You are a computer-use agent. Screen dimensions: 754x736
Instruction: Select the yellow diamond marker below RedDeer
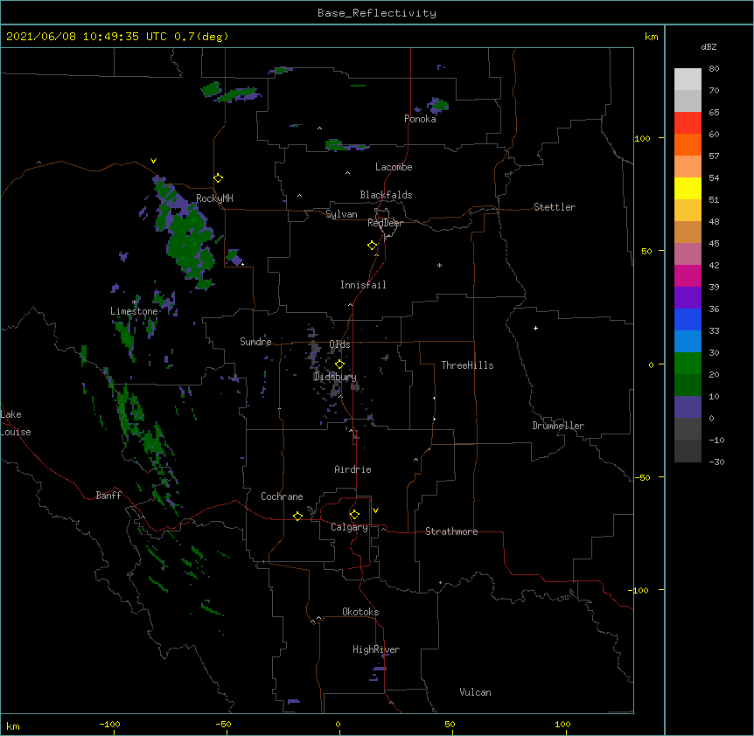click(373, 246)
